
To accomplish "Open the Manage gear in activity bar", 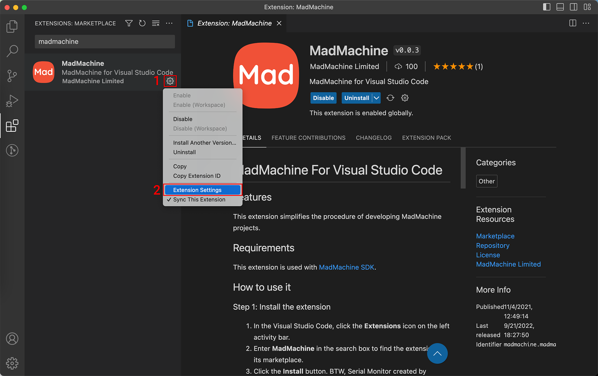I will click(x=12, y=363).
